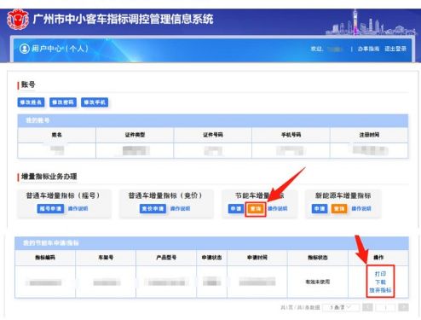Go to the next page of results
The width and height of the screenshot is (421, 320).
pos(403,307)
